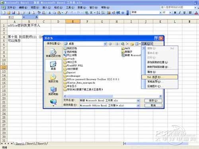
Task: Click the font color A icon
Action: tap(196, 13)
